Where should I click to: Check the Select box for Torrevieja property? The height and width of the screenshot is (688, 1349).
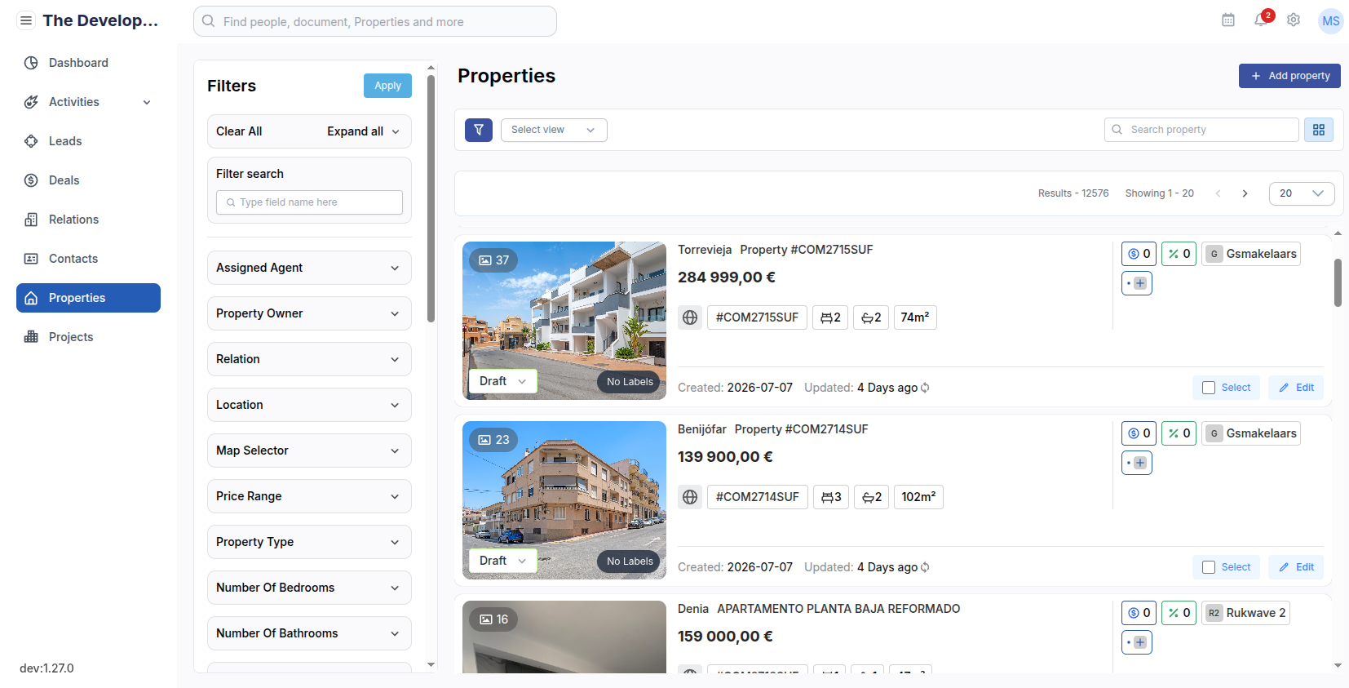click(x=1209, y=388)
